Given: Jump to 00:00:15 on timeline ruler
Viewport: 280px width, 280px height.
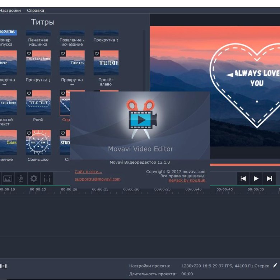Looking at the screenshot, I should pos(38,189).
